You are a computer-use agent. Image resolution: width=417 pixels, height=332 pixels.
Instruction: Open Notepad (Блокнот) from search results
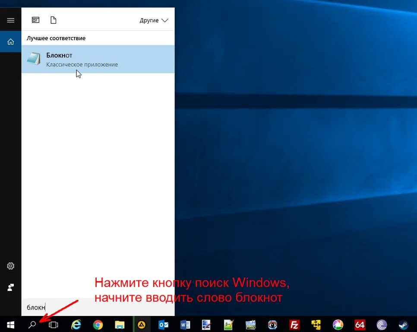(x=78, y=59)
